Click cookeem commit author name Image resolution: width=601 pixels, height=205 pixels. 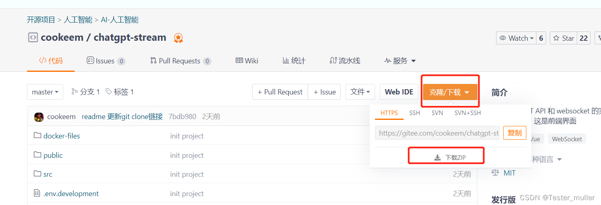tap(61, 117)
